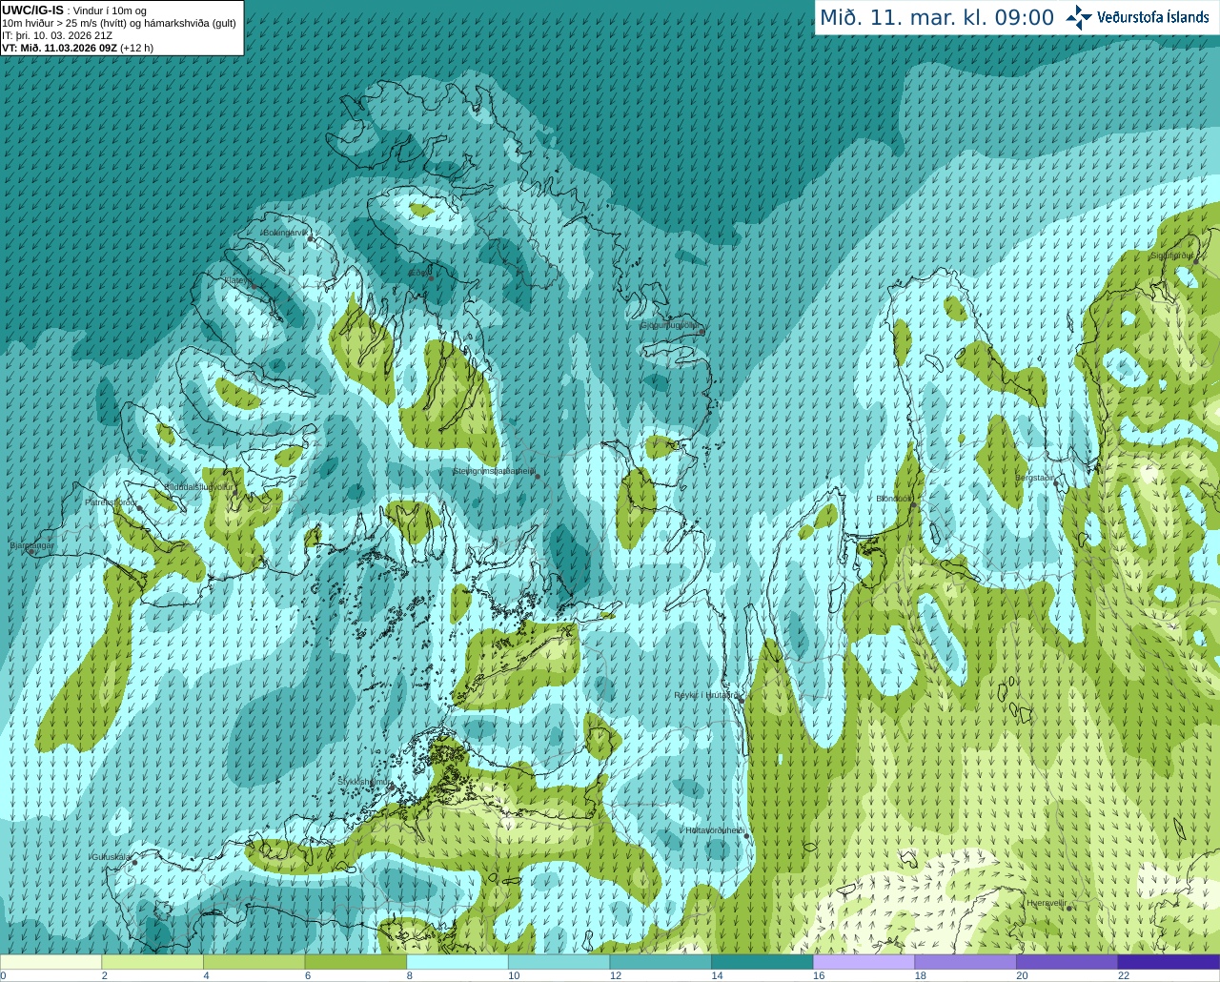This screenshot has height=982, width=1220.
Task: Click the Veðurstofa Íslands logo
Action: 1137,17
